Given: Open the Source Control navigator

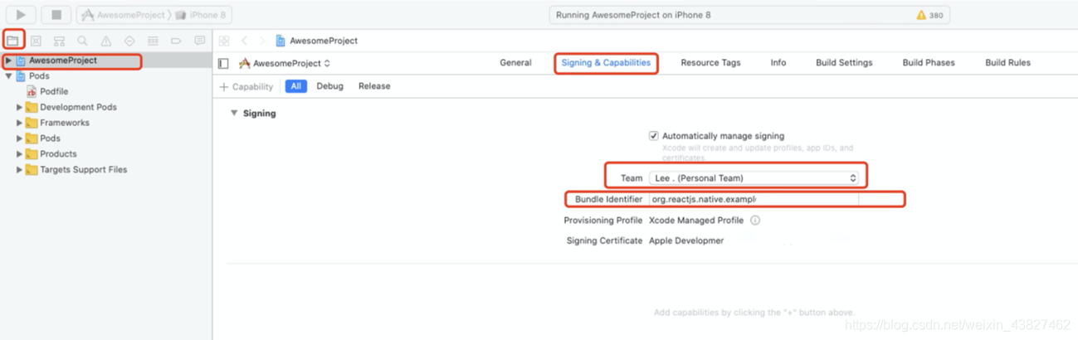Looking at the screenshot, I should pyautogui.click(x=36, y=41).
